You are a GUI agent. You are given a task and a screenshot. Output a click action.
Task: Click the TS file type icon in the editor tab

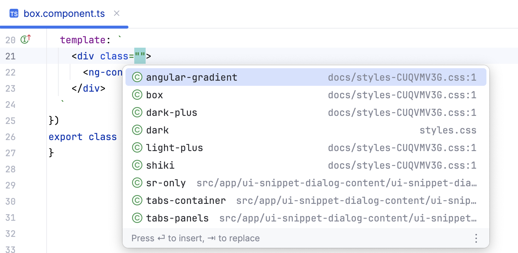tap(13, 13)
